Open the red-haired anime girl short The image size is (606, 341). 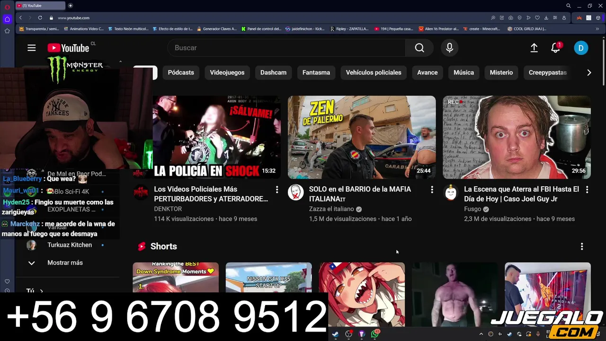pyautogui.click(x=362, y=294)
